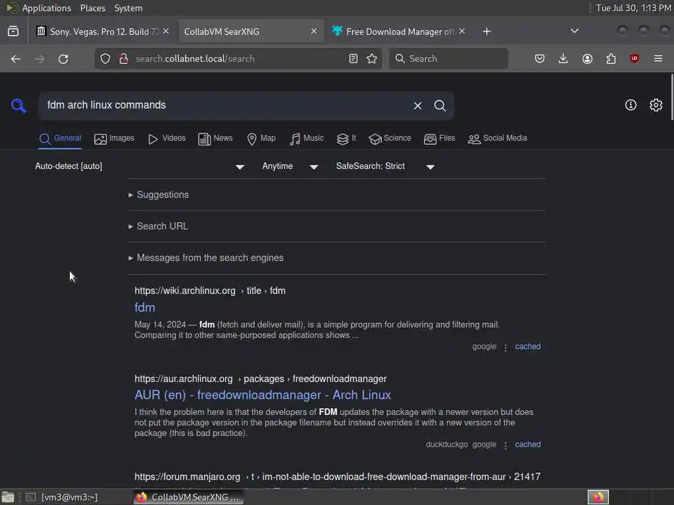Switch to the Map category
The height and width of the screenshot is (505, 674).
pyautogui.click(x=261, y=138)
